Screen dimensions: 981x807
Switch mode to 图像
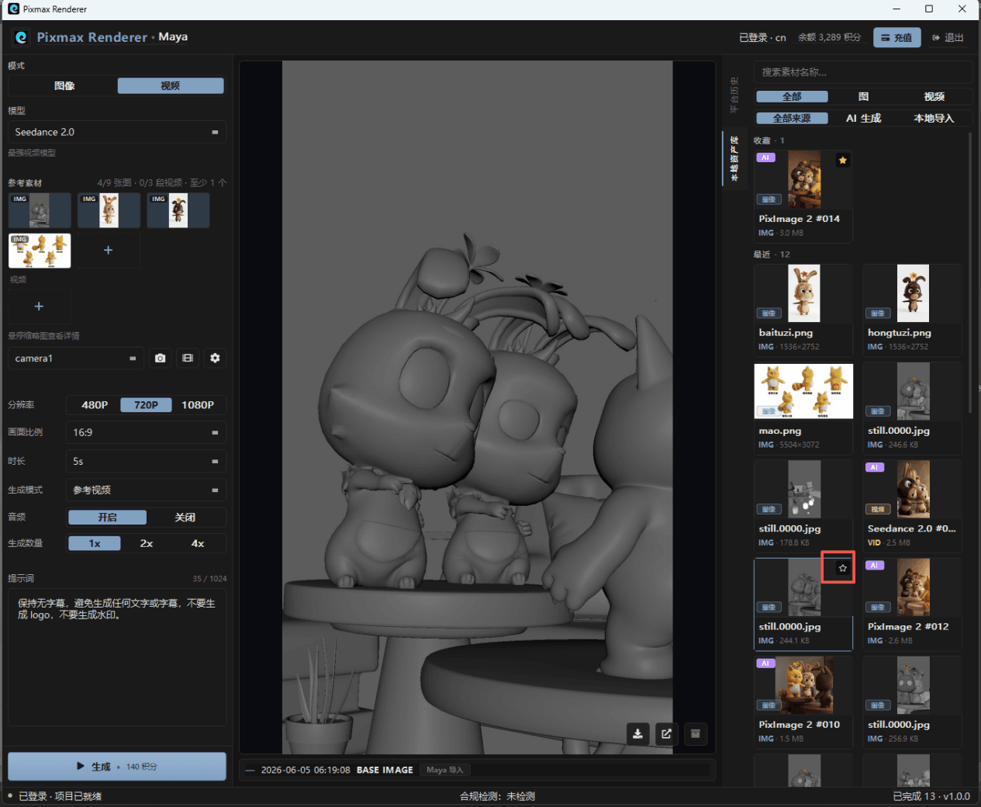64,85
